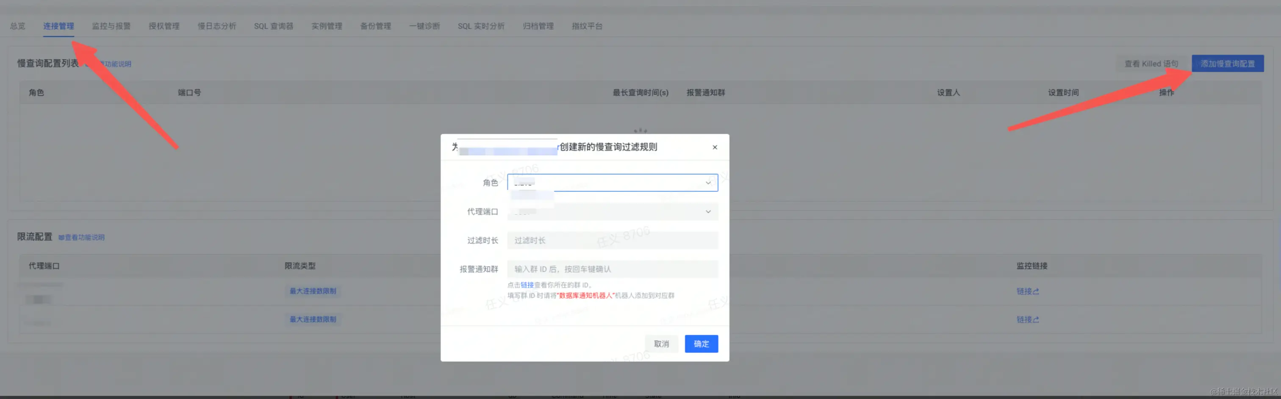Screen dimensions: 1281x399
Task: Click the 报警通知群 input field
Action: (x=612, y=269)
